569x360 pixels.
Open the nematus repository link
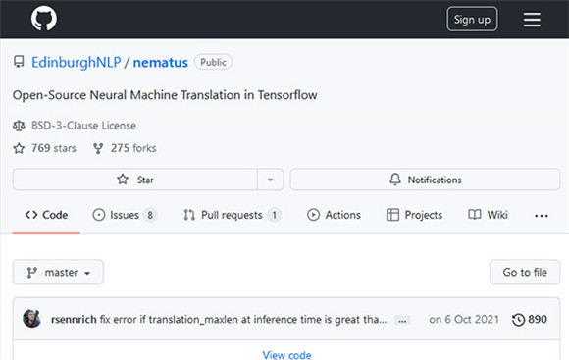[x=160, y=63]
